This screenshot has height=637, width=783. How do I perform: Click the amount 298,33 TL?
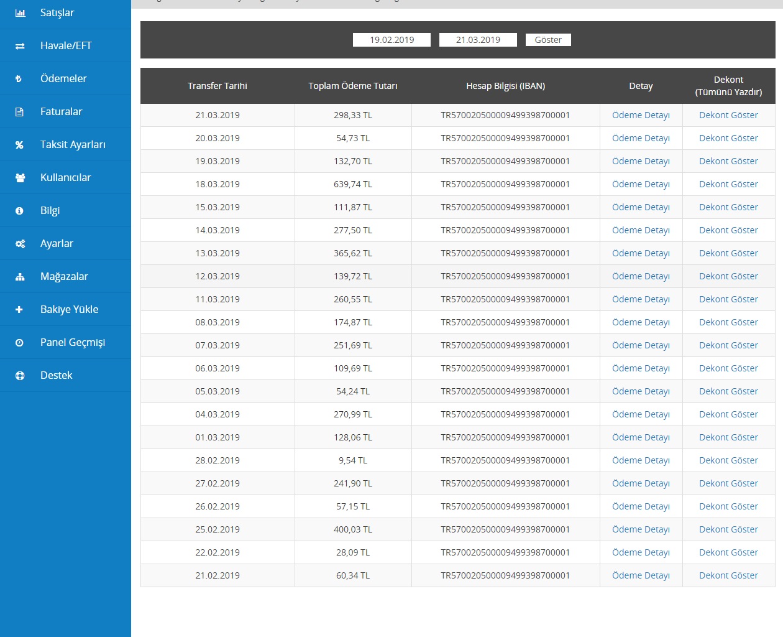click(x=353, y=115)
